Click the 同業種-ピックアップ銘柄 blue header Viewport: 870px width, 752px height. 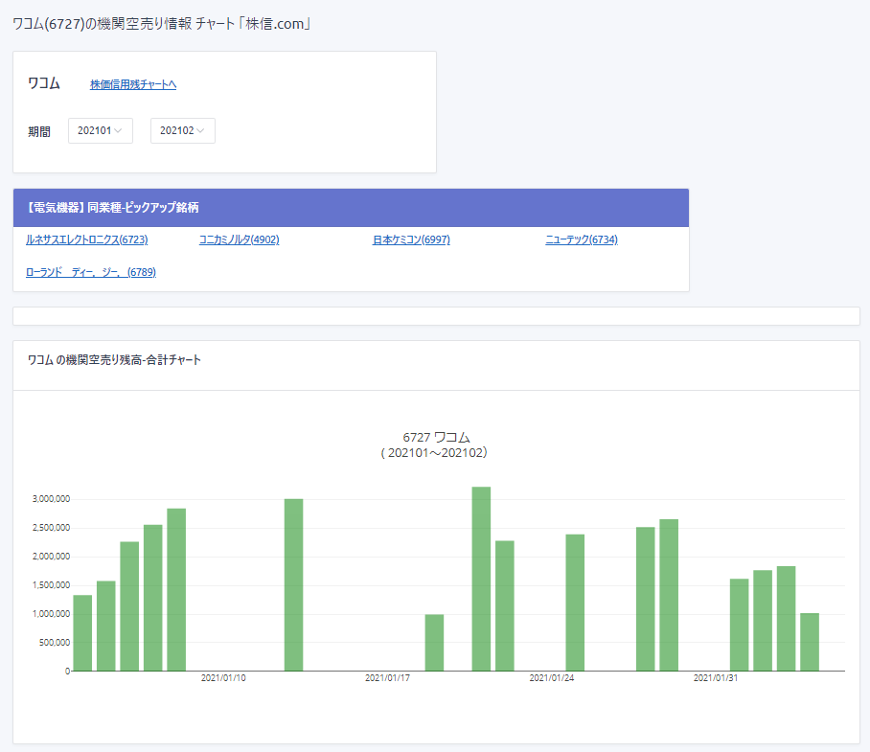pyautogui.click(x=351, y=207)
